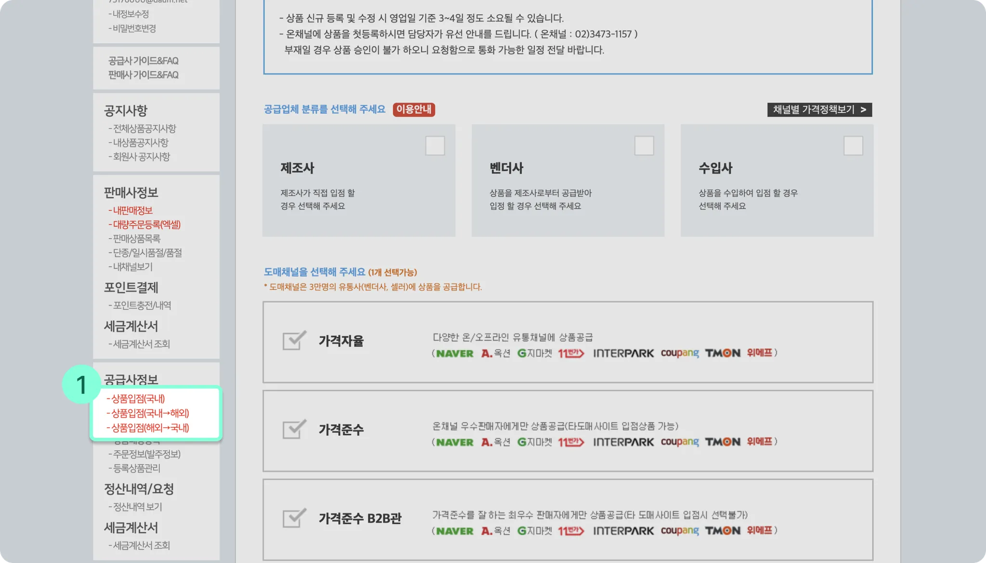Open 공급사 가이드&FAQ link
The width and height of the screenshot is (986, 563).
click(143, 61)
